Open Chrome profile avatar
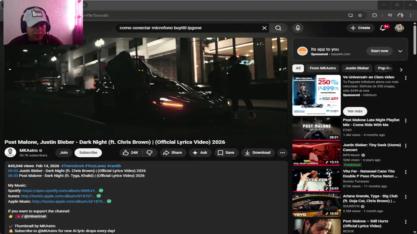Screen dimensions: 417x234 click(400, 15)
